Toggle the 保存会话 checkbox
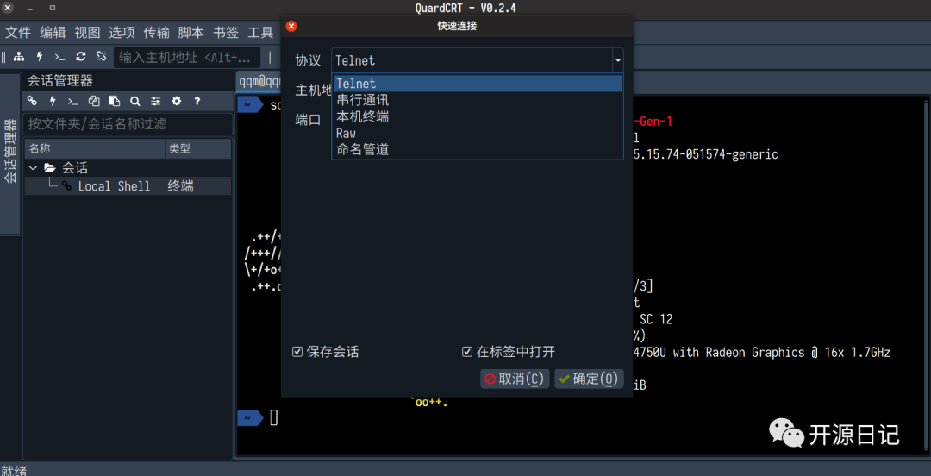Image resolution: width=931 pixels, height=476 pixels. click(x=297, y=352)
